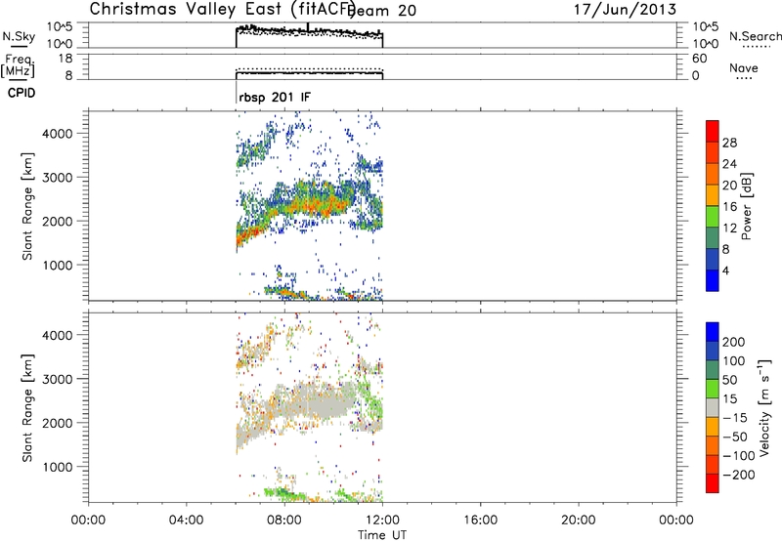Click the '1000' tick of the velocity panel

57,467
